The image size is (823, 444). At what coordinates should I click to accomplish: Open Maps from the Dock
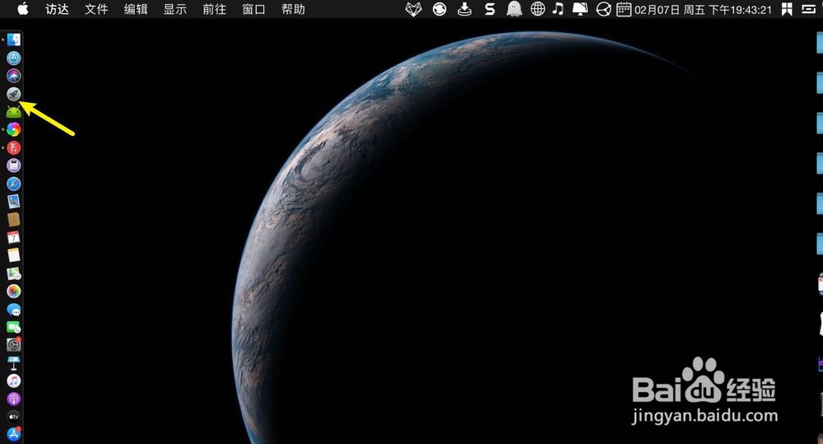[14, 273]
